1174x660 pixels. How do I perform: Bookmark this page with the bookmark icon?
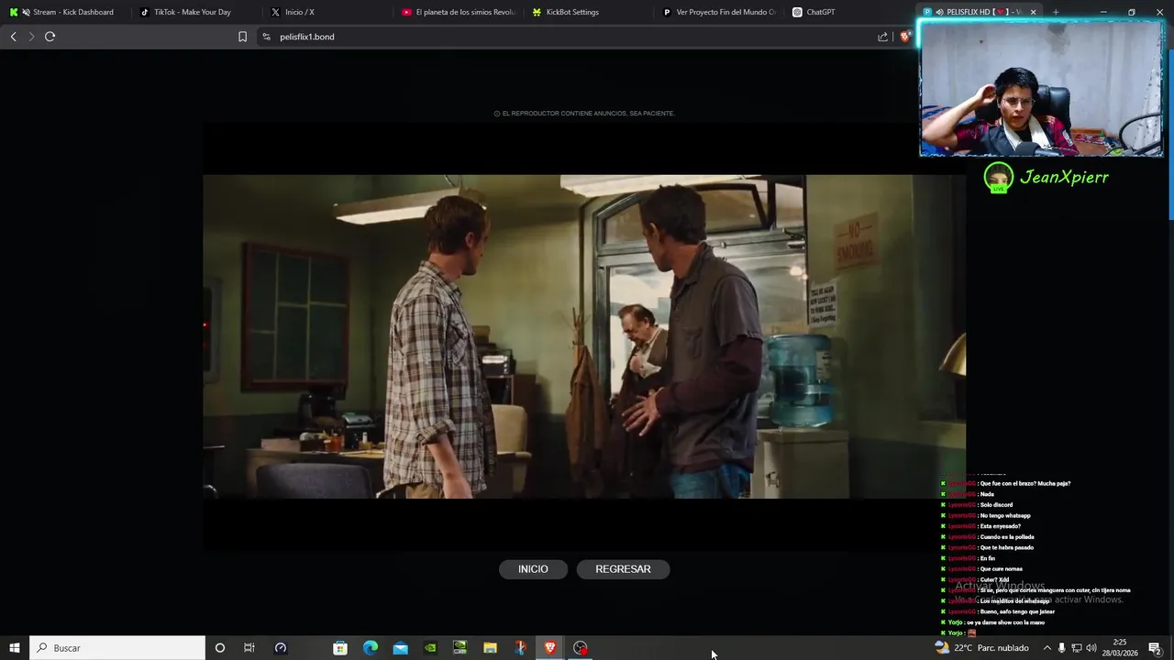pyautogui.click(x=242, y=37)
